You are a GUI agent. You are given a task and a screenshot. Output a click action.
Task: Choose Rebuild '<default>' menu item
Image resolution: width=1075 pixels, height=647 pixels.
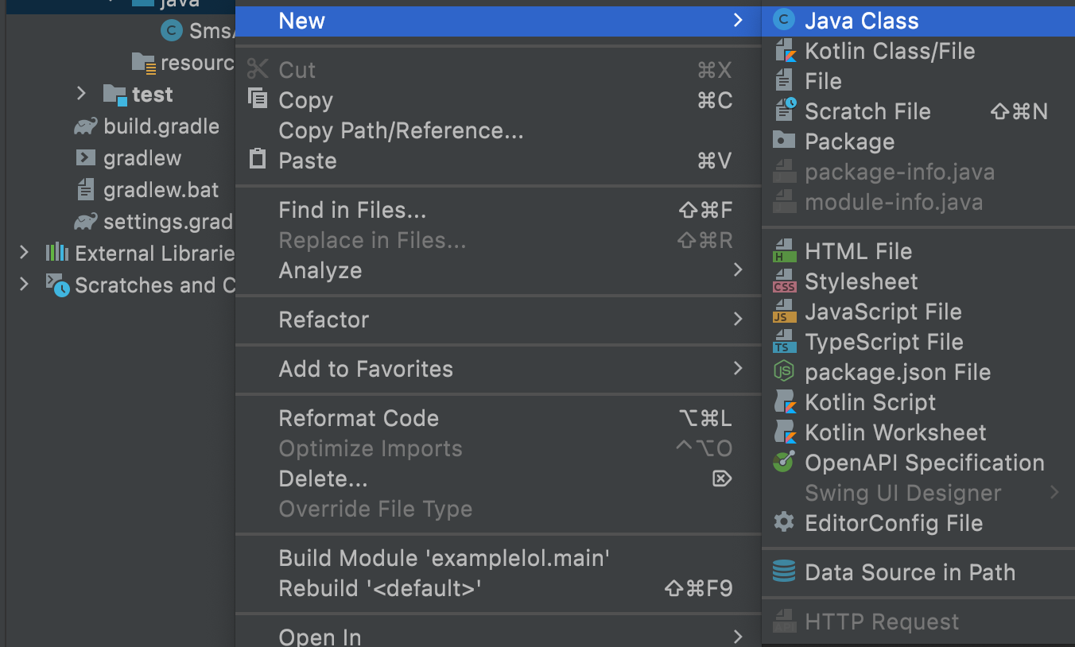point(499,588)
